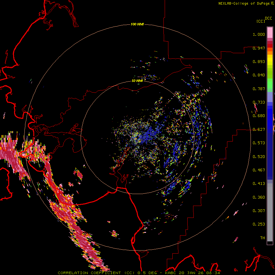
Task: Click the gray low-value color bar segment
Action: coord(270,212)
